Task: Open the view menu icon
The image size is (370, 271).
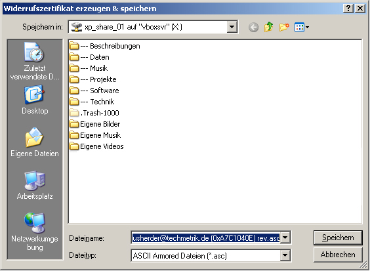Action: [x=302, y=27]
